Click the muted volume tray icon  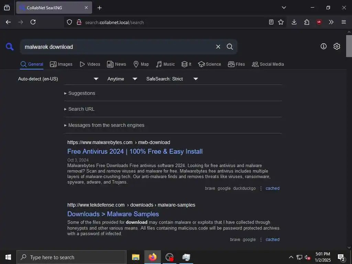tap(307, 257)
